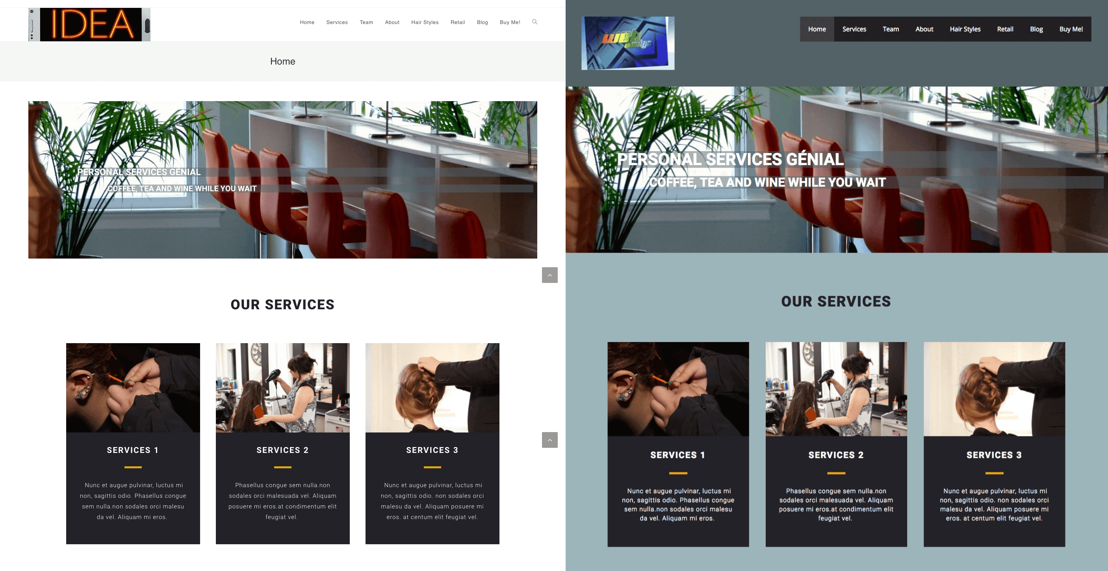This screenshot has width=1108, height=571.
Task: Open the Hair Styles menu on right navbar
Action: click(964, 29)
